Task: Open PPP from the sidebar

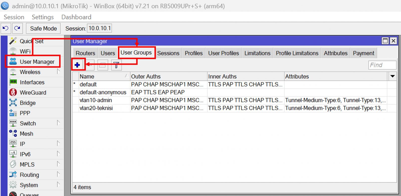Action: point(25,113)
